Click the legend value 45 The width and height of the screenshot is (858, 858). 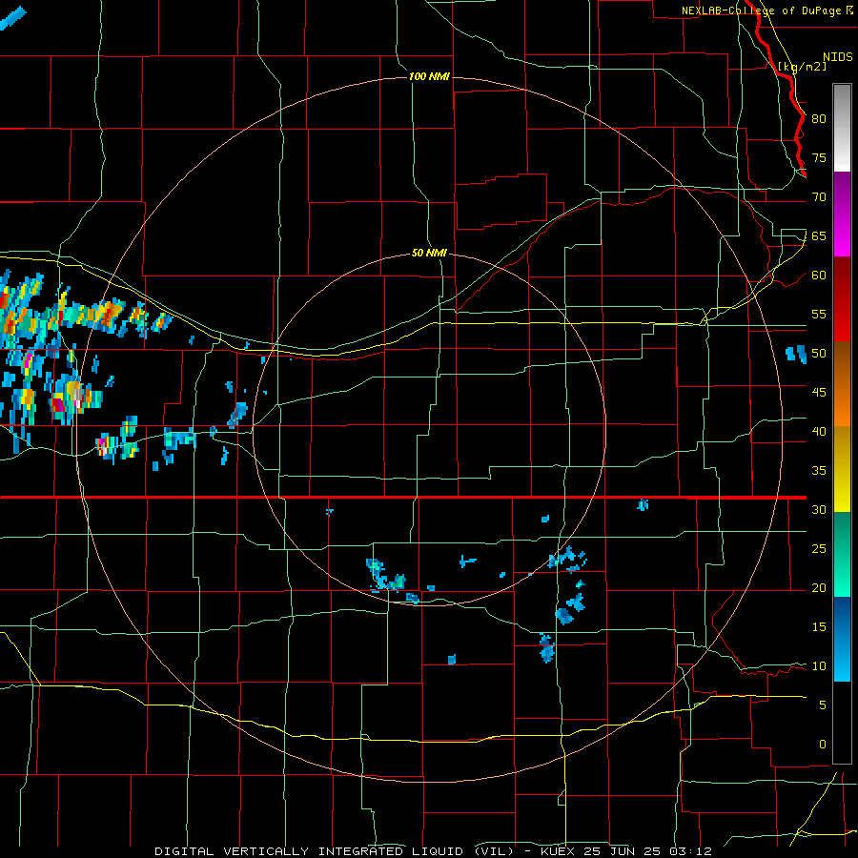coord(819,393)
